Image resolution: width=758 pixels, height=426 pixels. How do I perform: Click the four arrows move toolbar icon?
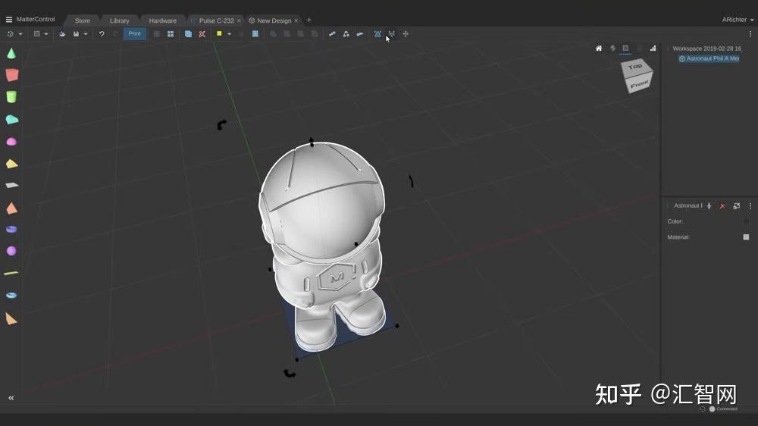(x=406, y=34)
